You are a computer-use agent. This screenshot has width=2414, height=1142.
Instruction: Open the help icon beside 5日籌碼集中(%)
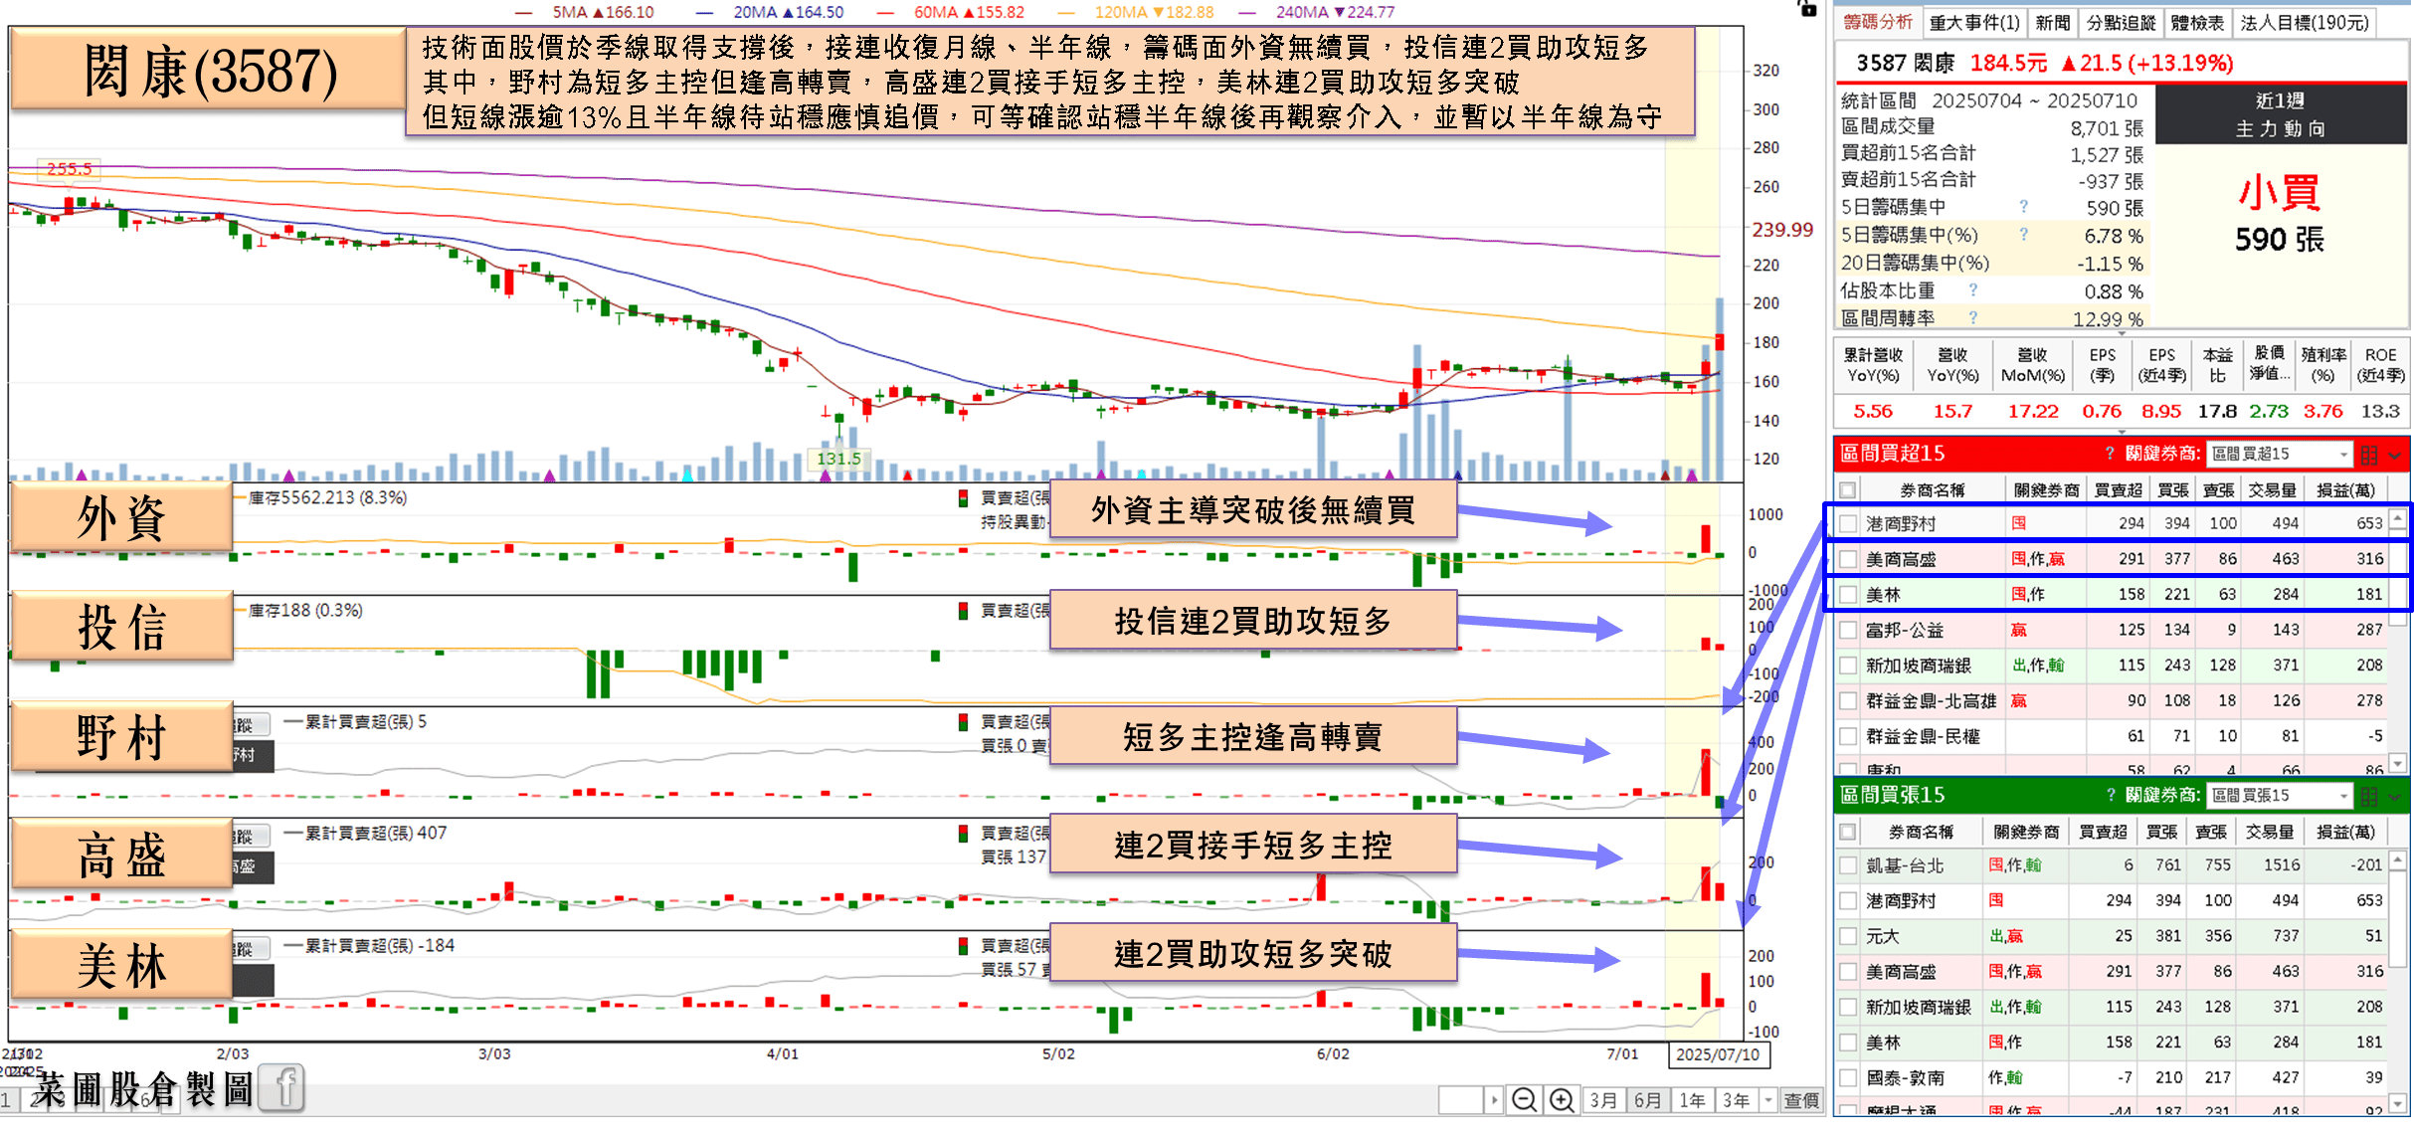point(2023,235)
